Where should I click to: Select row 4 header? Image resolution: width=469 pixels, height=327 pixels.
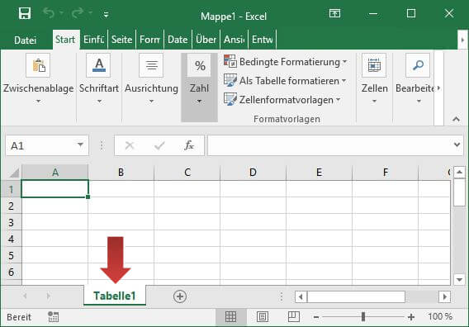tap(11, 239)
